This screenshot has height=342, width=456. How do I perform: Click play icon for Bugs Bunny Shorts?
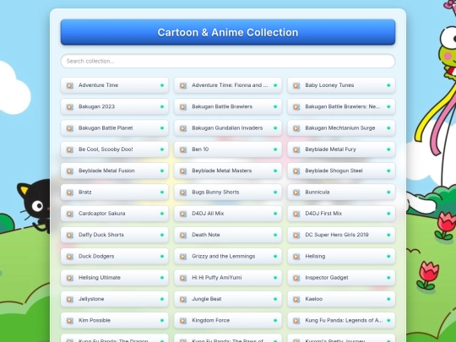[183, 193]
